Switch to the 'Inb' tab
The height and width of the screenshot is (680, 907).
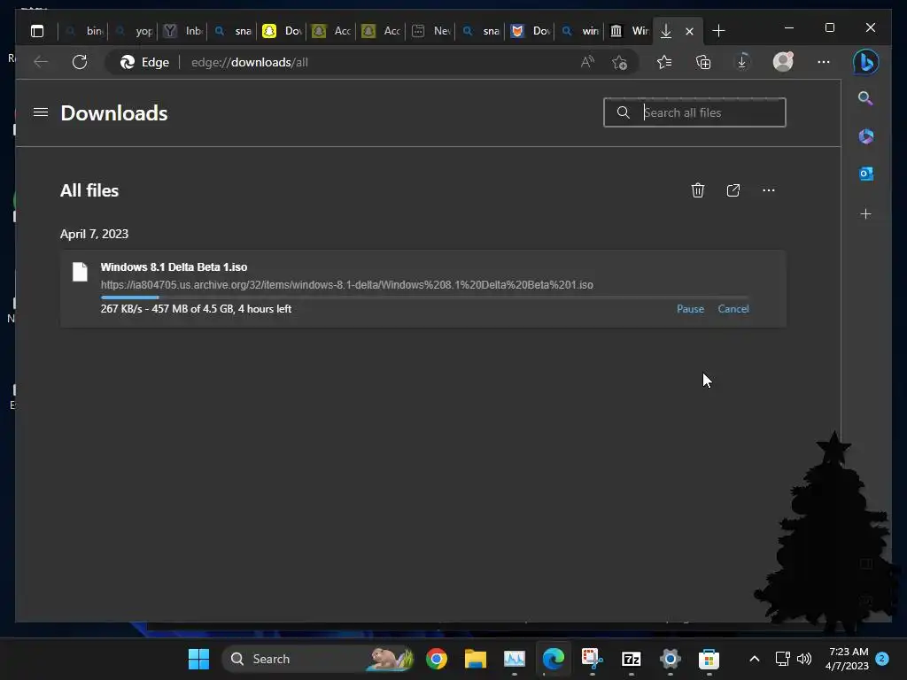183,31
